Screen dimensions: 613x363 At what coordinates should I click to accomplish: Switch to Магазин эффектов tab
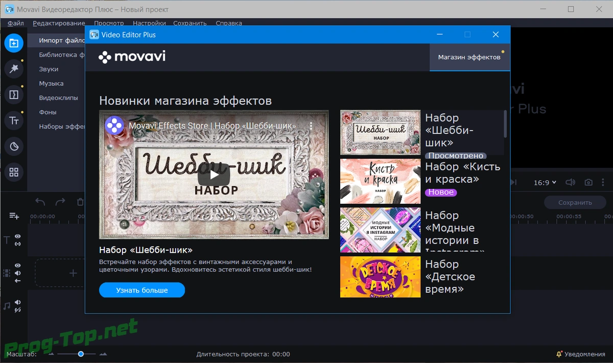click(469, 57)
